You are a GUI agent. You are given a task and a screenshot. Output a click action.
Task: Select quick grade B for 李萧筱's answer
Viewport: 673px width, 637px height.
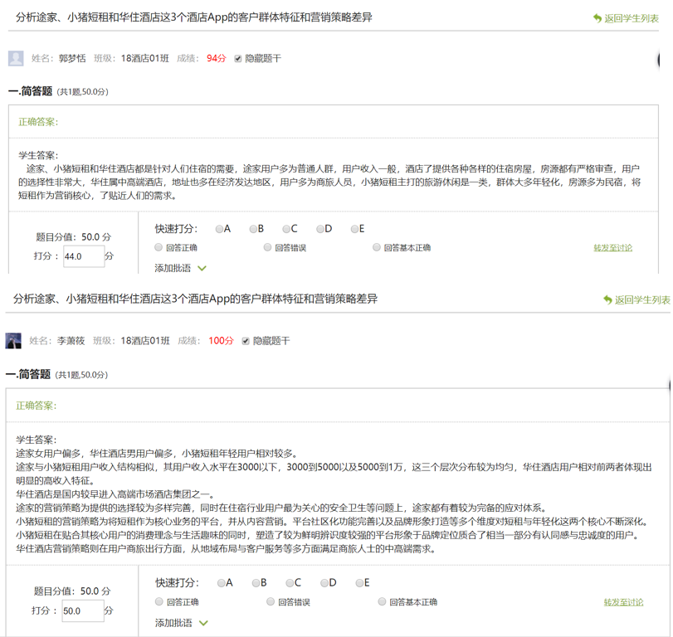tap(256, 583)
